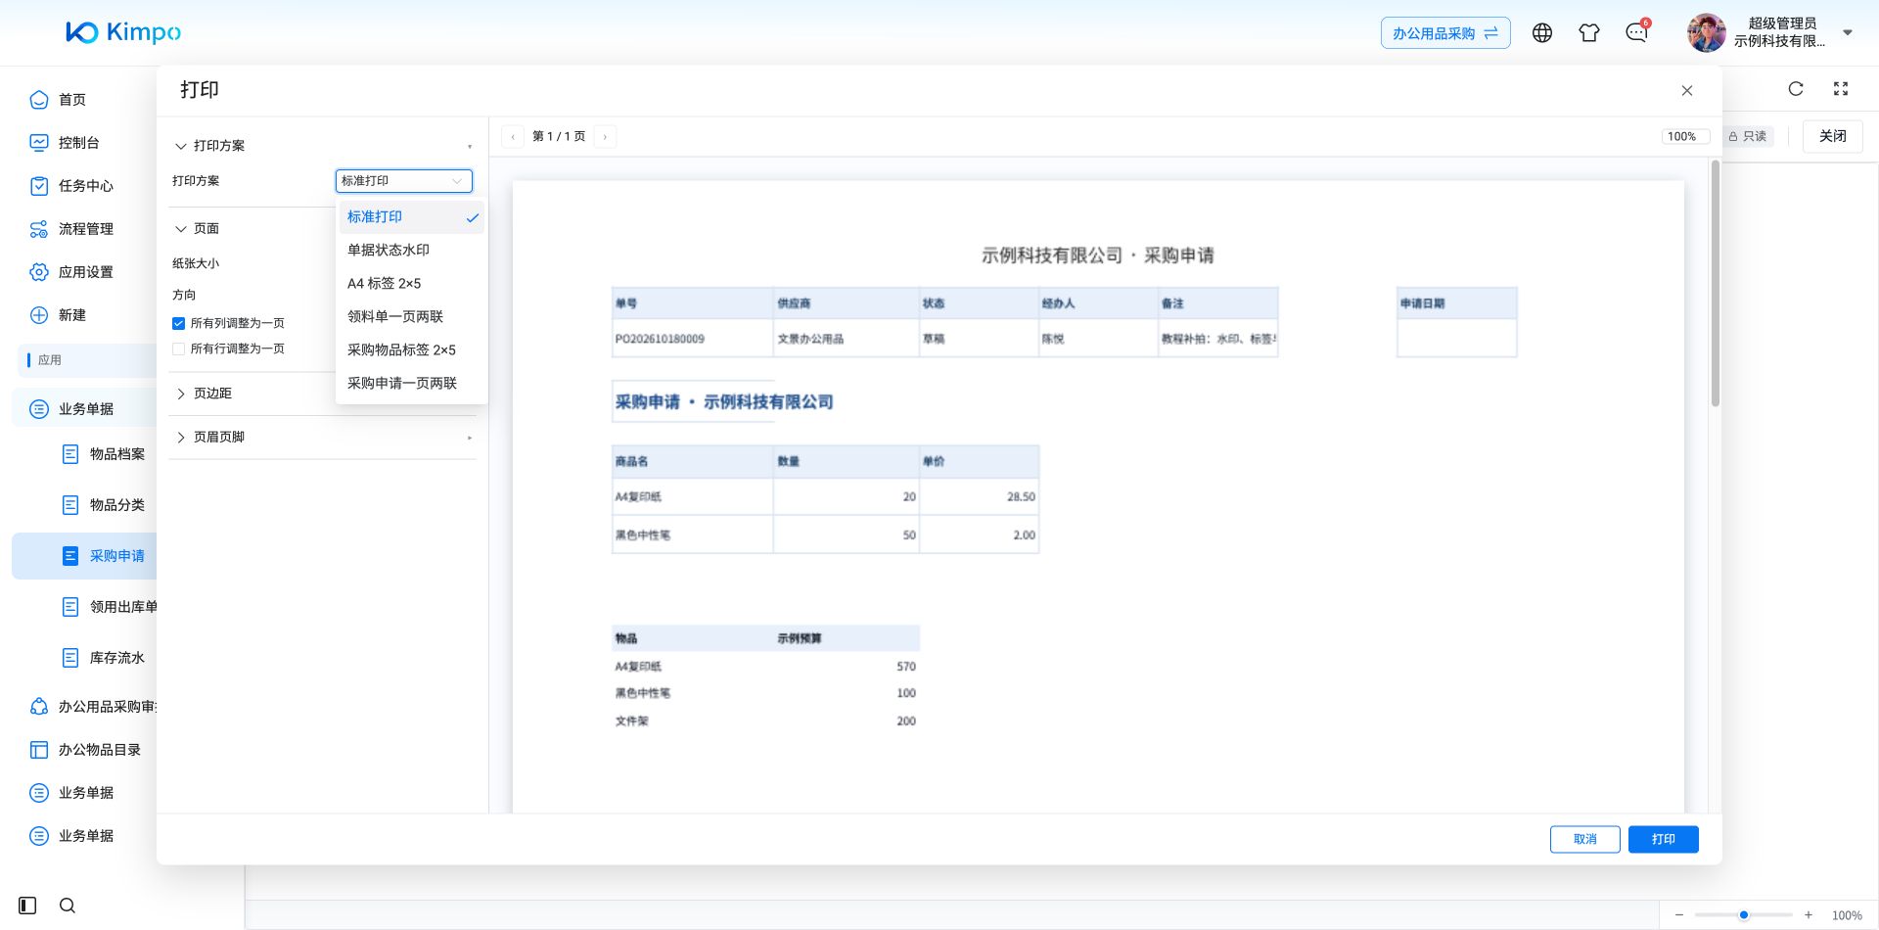This screenshot has width=1879, height=930.
Task: Select 采购申请一页两联 scheme
Action: 412,384
